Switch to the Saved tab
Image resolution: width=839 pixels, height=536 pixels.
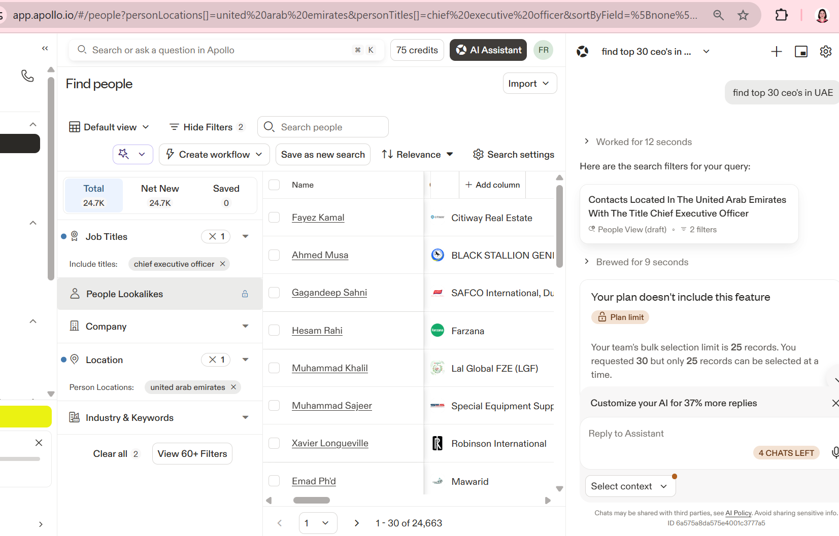(226, 195)
